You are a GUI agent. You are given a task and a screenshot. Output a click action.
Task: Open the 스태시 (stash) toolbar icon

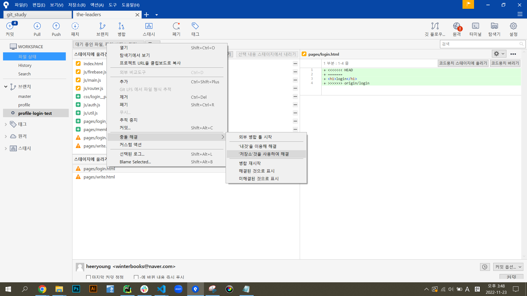(x=149, y=29)
